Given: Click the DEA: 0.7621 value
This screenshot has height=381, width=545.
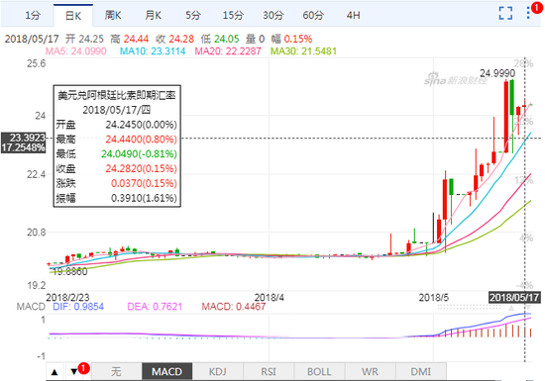Looking at the screenshot, I should point(155,307).
